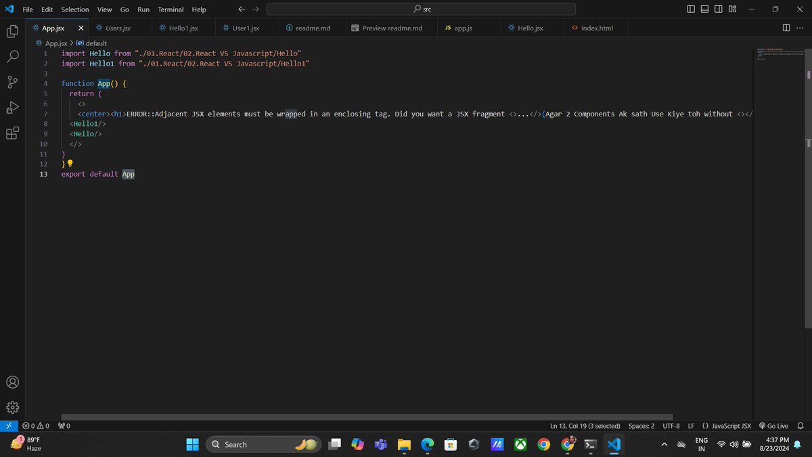812x457 pixels.
Task: Open the View menu
Action: [x=104, y=9]
